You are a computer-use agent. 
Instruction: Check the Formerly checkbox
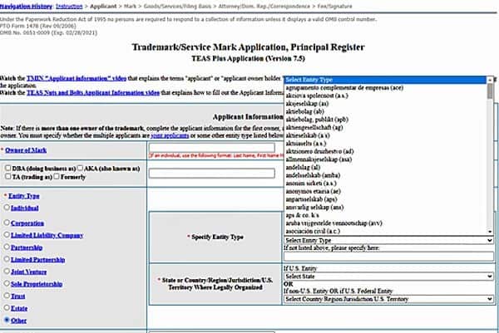(x=57, y=176)
